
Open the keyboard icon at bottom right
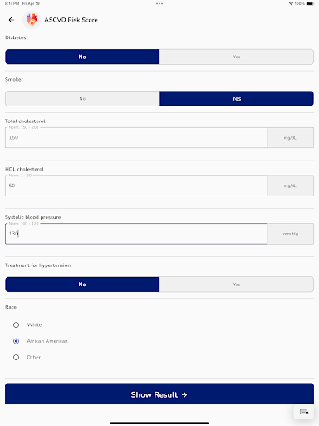[x=304, y=412]
